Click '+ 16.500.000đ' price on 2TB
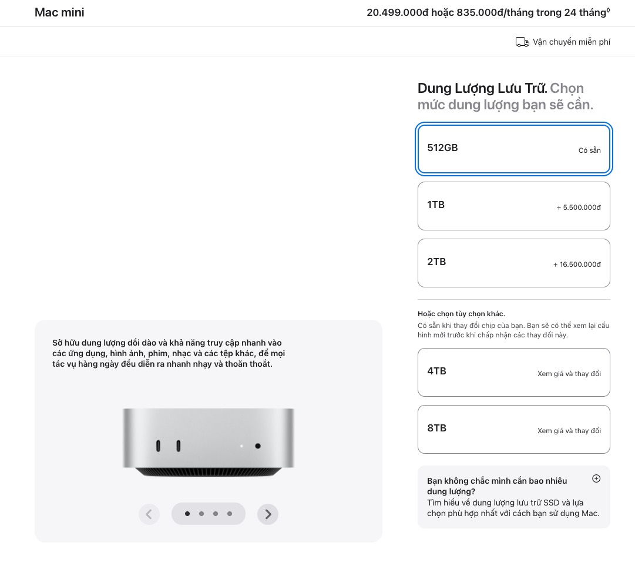This screenshot has width=635, height=586. click(577, 264)
